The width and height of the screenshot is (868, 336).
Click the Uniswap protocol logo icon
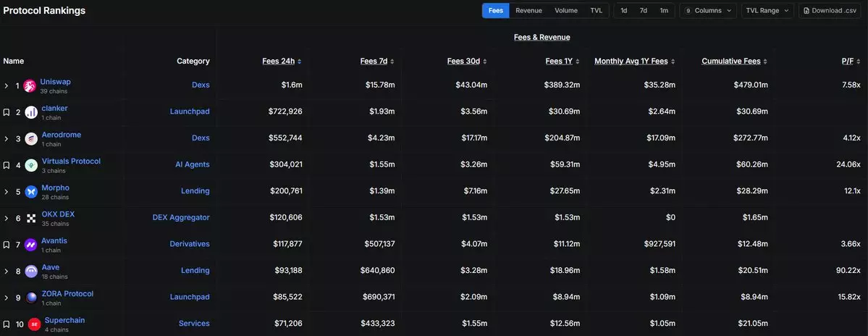tap(30, 86)
